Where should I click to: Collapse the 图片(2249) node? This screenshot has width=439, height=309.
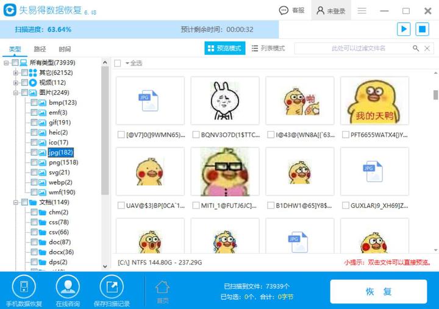click(16, 93)
